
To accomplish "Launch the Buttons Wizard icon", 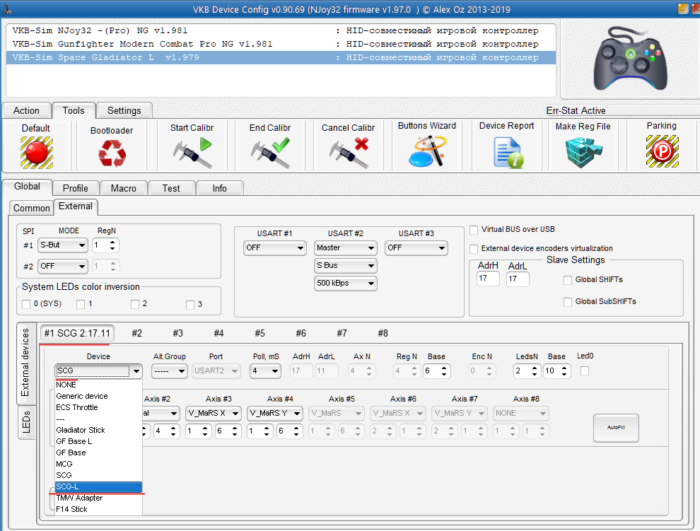I will [x=427, y=151].
